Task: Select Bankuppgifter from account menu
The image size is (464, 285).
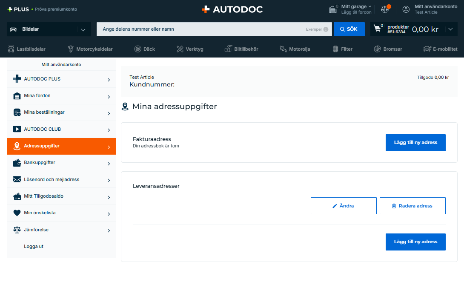Action: (61, 163)
